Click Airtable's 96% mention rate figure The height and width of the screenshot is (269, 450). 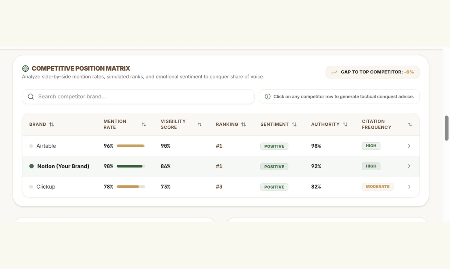pyautogui.click(x=109, y=146)
